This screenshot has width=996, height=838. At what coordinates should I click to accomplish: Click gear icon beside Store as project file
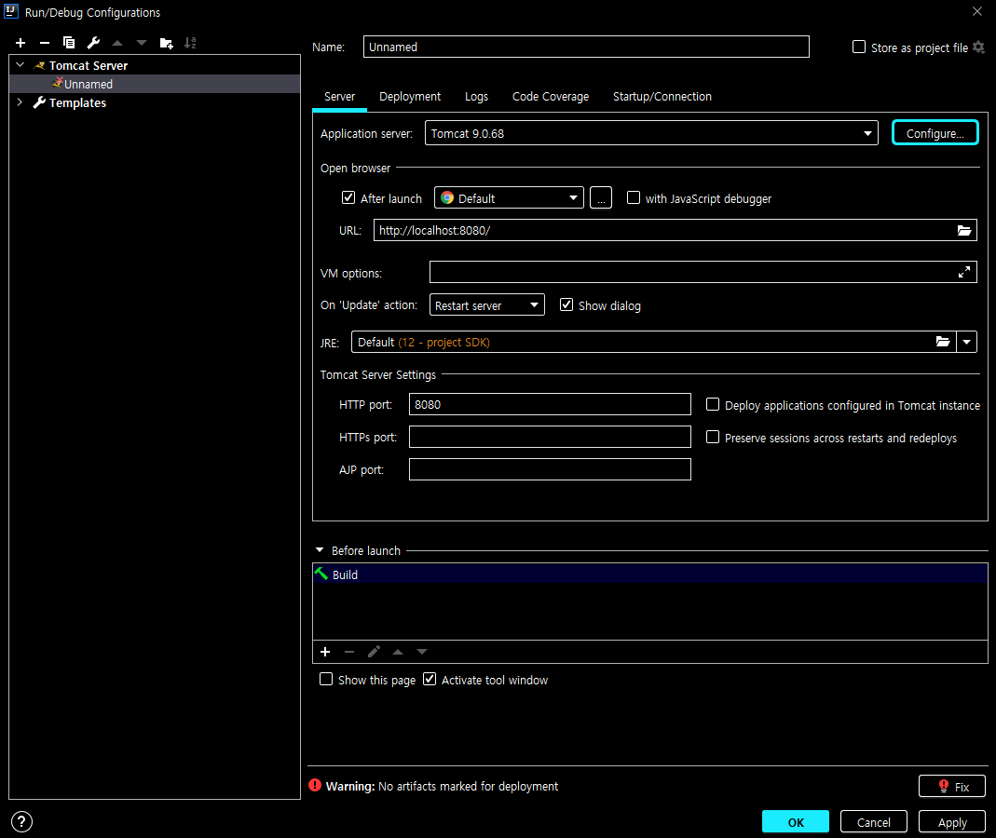click(979, 47)
